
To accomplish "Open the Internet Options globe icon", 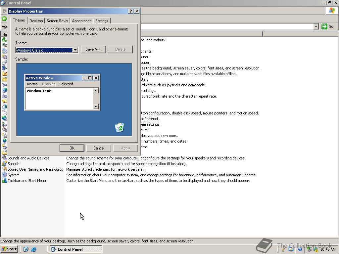I will tap(4, 91).
